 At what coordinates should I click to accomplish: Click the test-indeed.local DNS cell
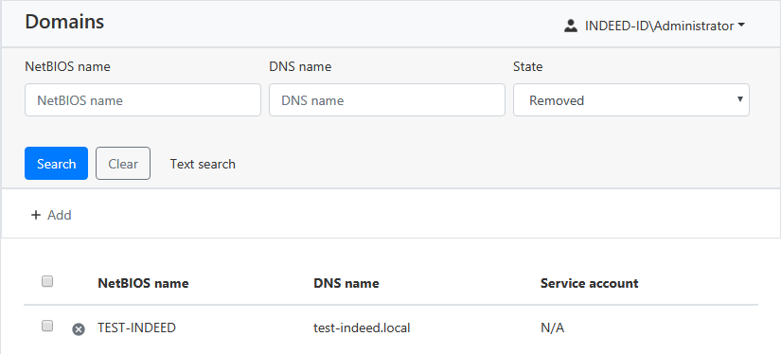click(x=362, y=328)
